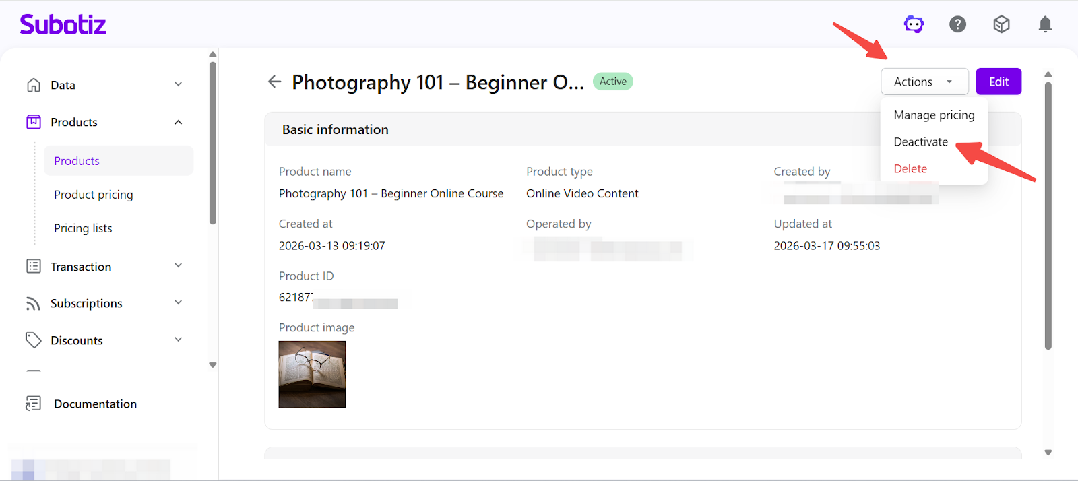Select Manage pricing from Actions menu
Viewport: 1078px width, 481px height.
934,115
